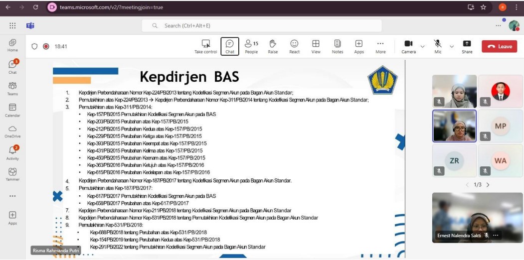
Task: Expand the Mic options dropdown arrow
Action: [452, 46]
